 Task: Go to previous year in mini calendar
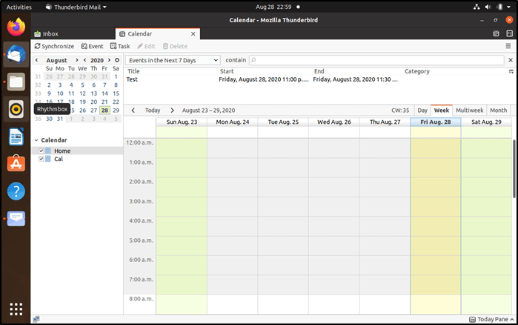point(85,60)
